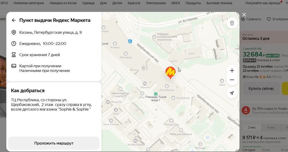Select the 2 мес installment tab
The width and height of the screenshot is (288, 152).
pos(252,127)
